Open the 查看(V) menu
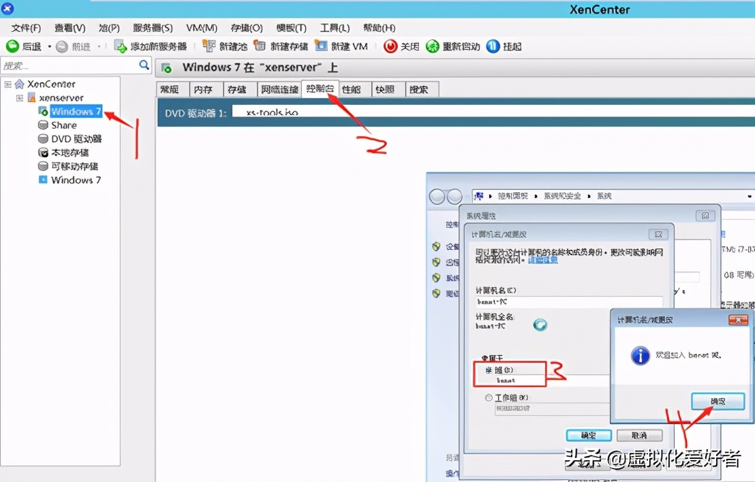The image size is (755, 482). tap(70, 28)
